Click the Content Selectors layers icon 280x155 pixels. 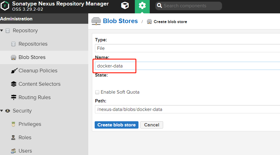click(14, 84)
